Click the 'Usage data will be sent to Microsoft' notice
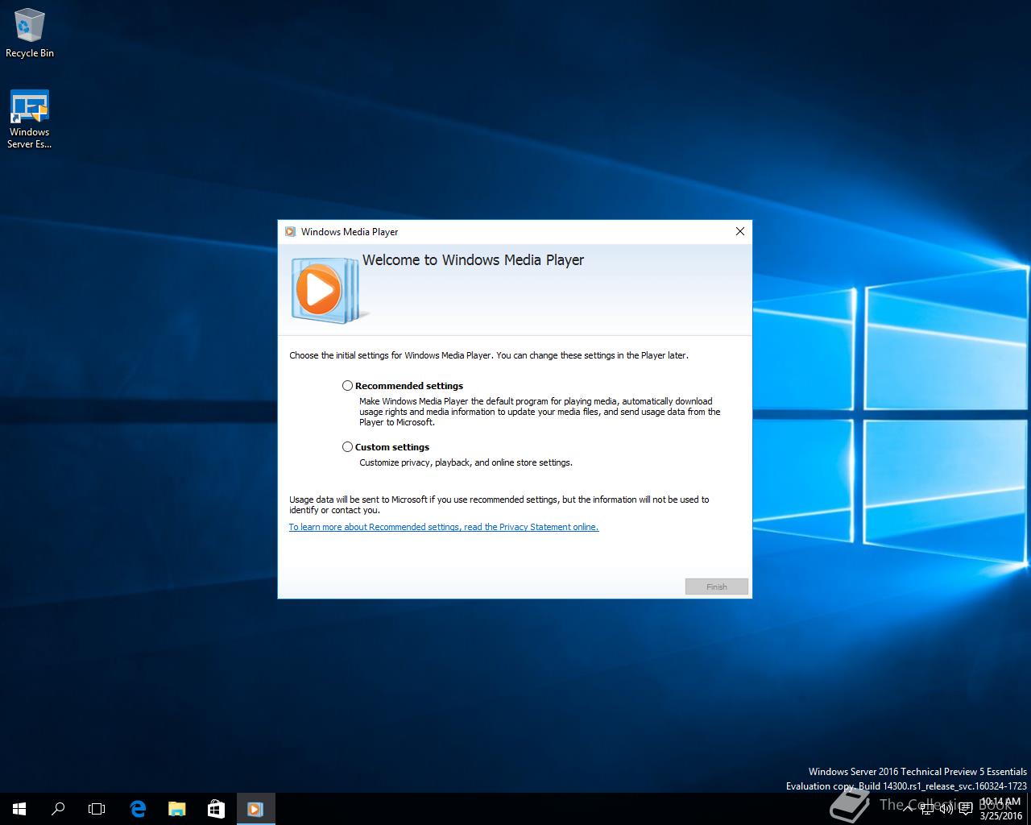Viewport: 1031px width, 825px height. click(x=499, y=504)
